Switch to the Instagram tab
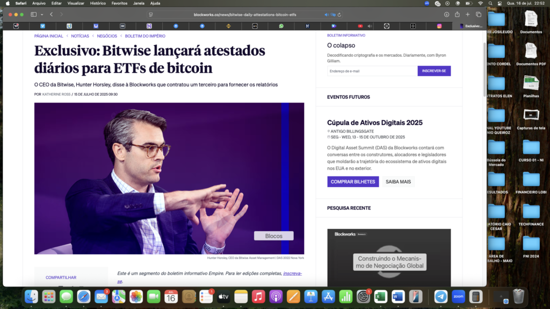Viewport: 550px width, 309px height. 439,26
